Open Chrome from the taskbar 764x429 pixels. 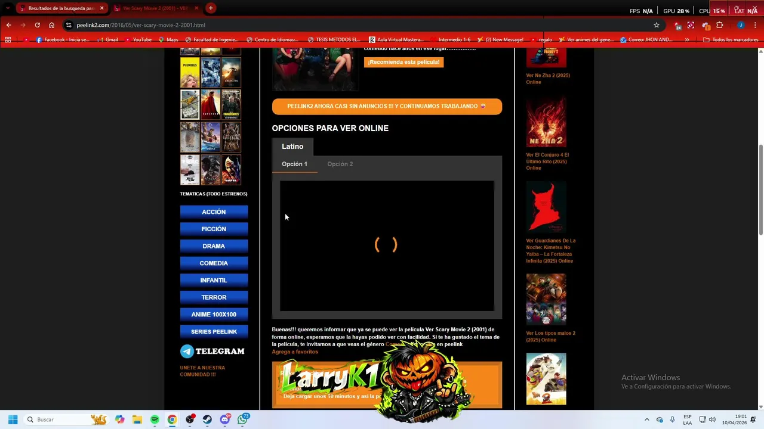[172, 419]
